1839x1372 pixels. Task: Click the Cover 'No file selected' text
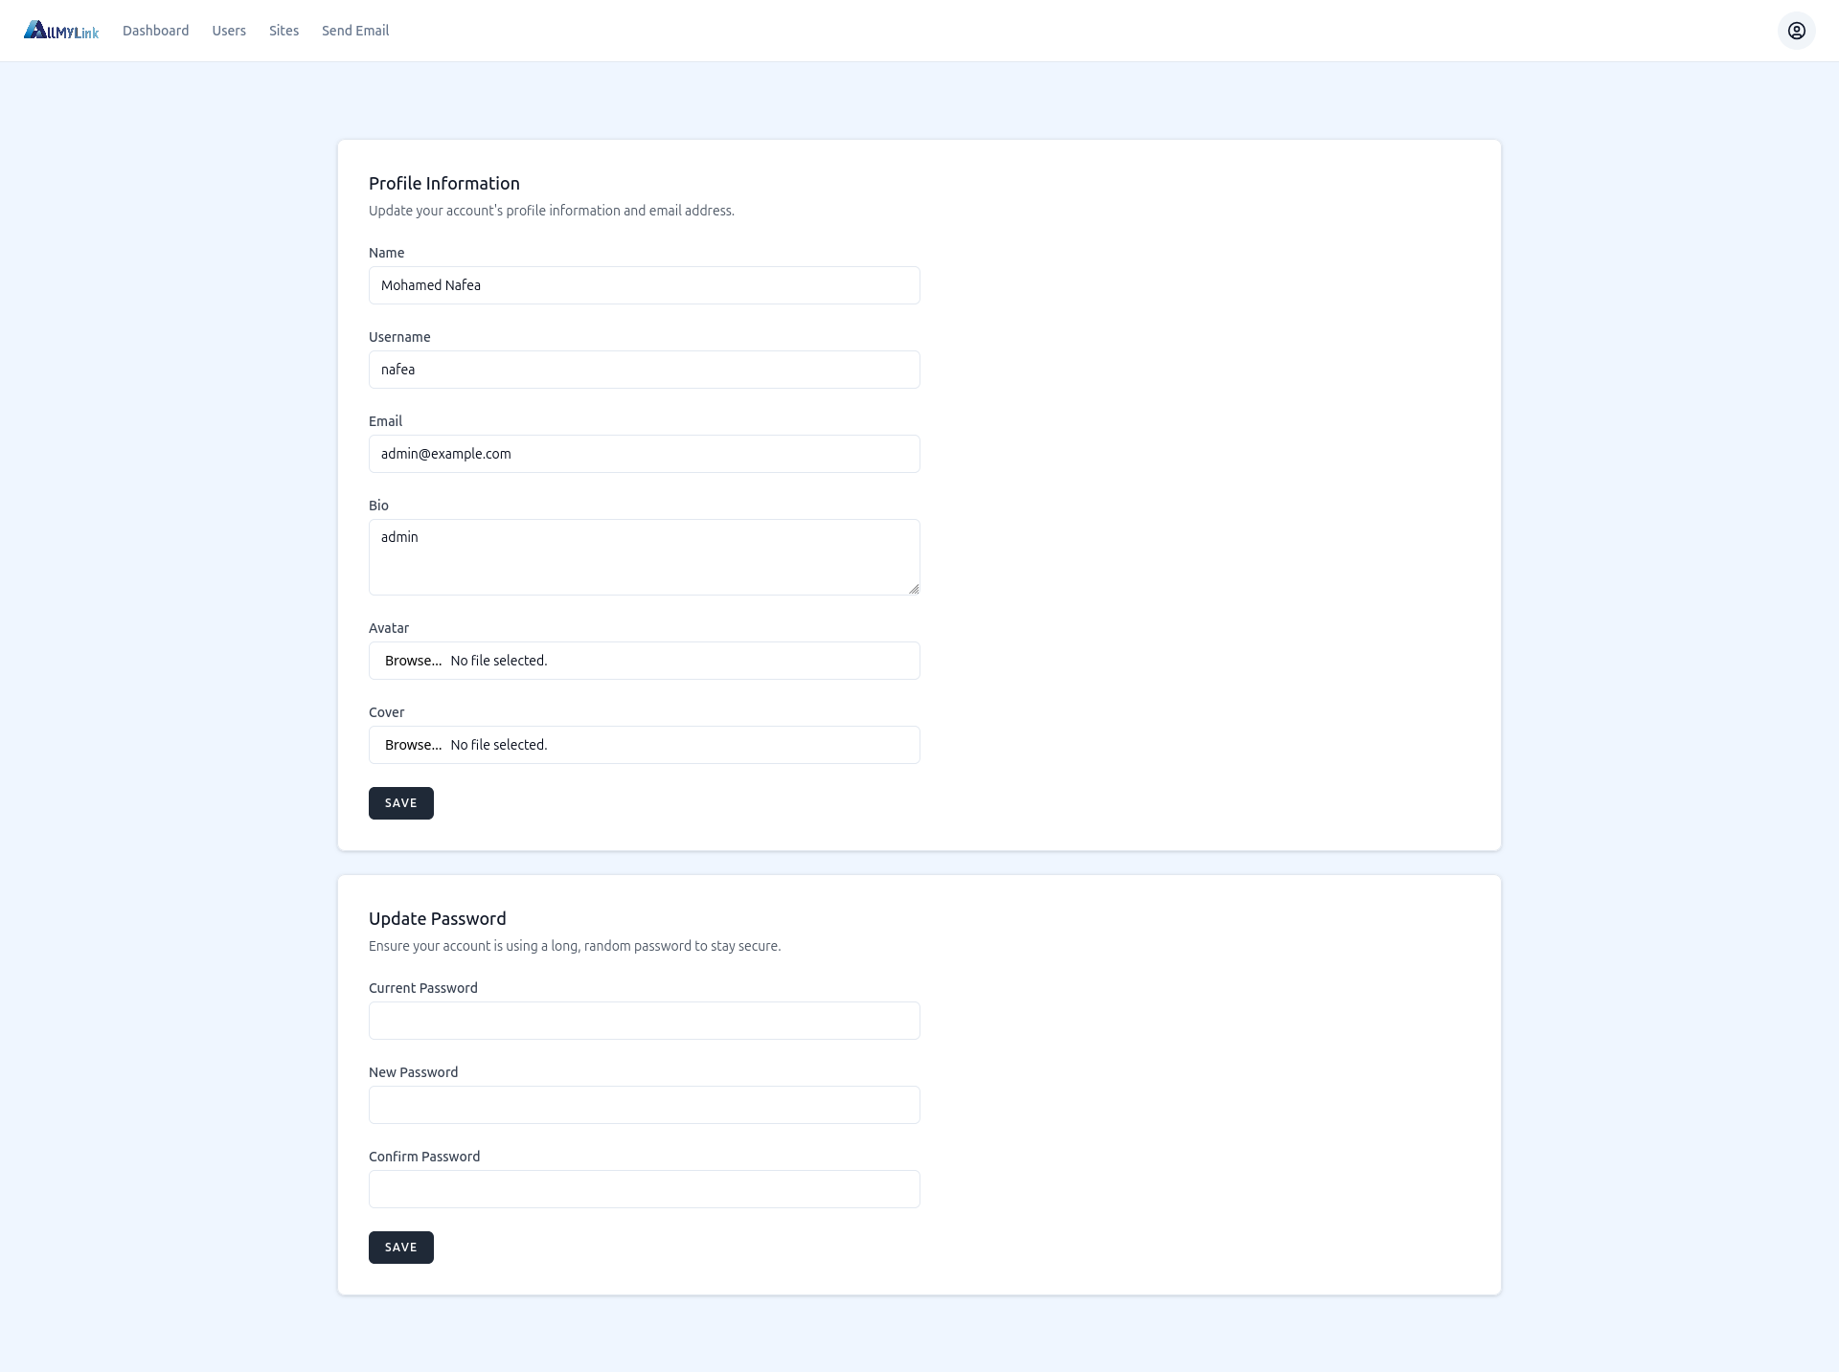pyautogui.click(x=499, y=745)
